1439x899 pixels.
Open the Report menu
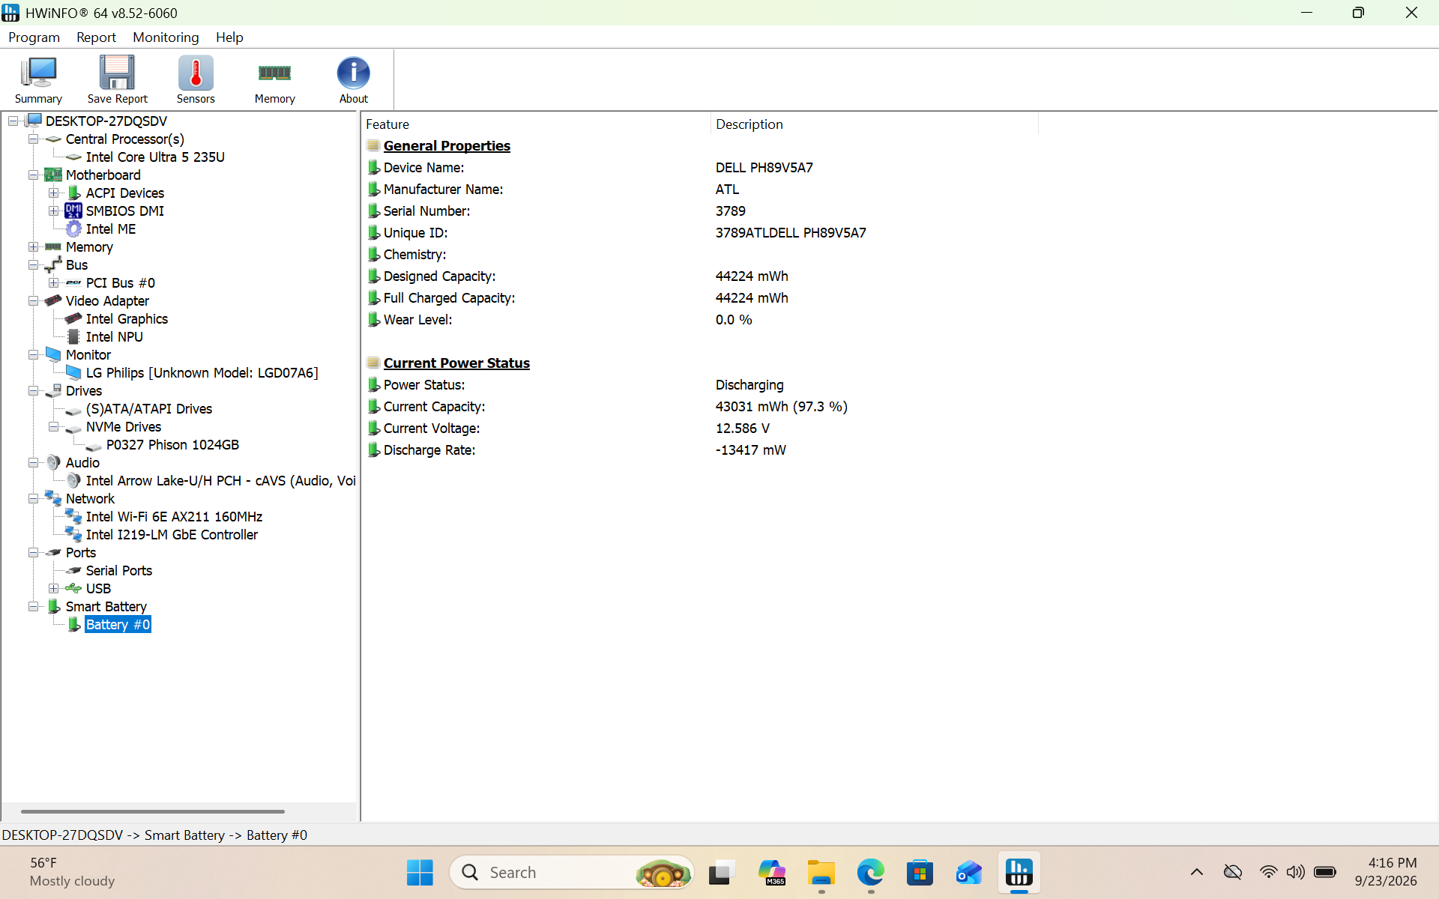coord(96,37)
